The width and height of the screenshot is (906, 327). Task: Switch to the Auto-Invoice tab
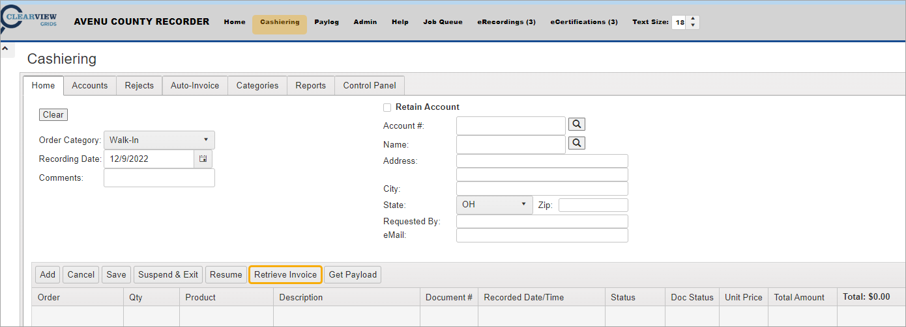pyautogui.click(x=195, y=86)
